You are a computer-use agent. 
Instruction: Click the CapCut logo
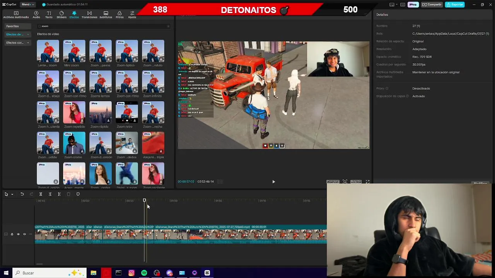[9, 5]
